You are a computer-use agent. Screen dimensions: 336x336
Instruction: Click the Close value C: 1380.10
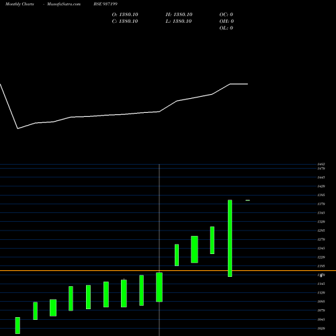click(125, 22)
